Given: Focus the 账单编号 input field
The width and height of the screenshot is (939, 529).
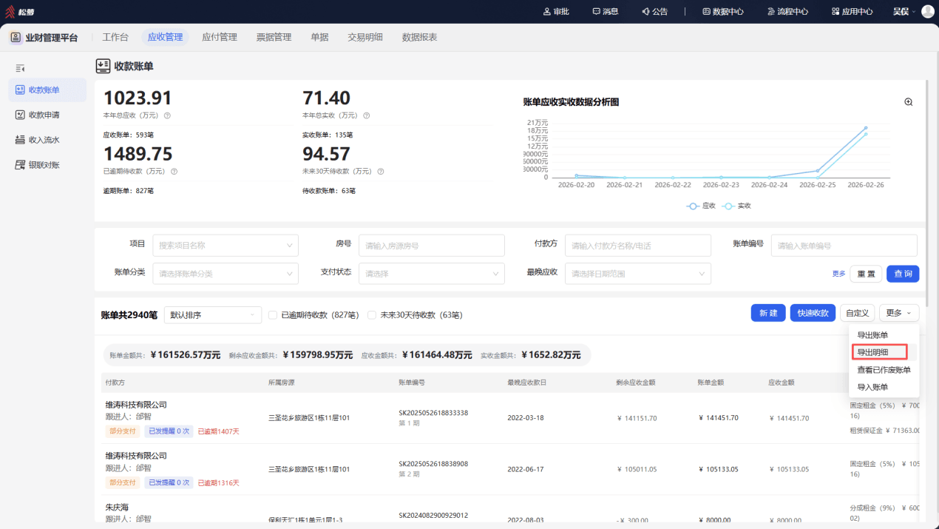Looking at the screenshot, I should point(844,246).
